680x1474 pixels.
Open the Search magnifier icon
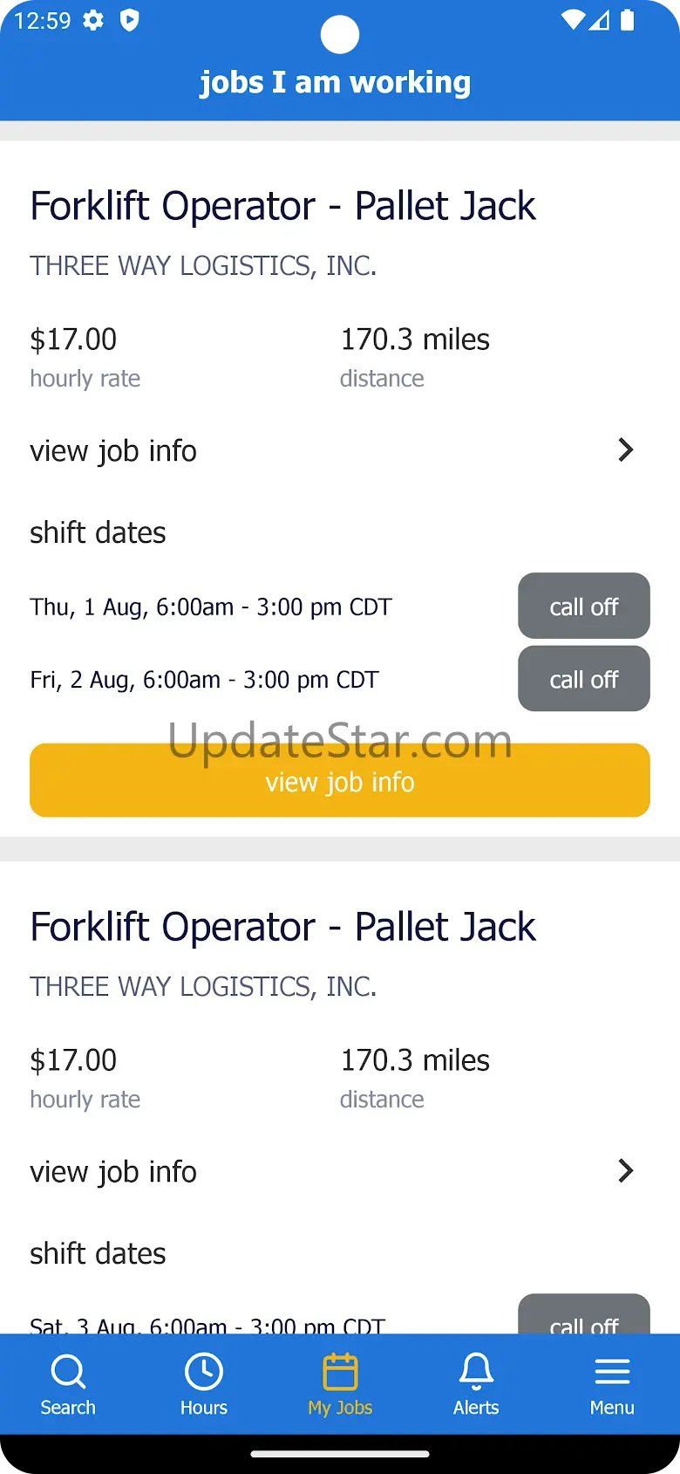pos(68,1372)
